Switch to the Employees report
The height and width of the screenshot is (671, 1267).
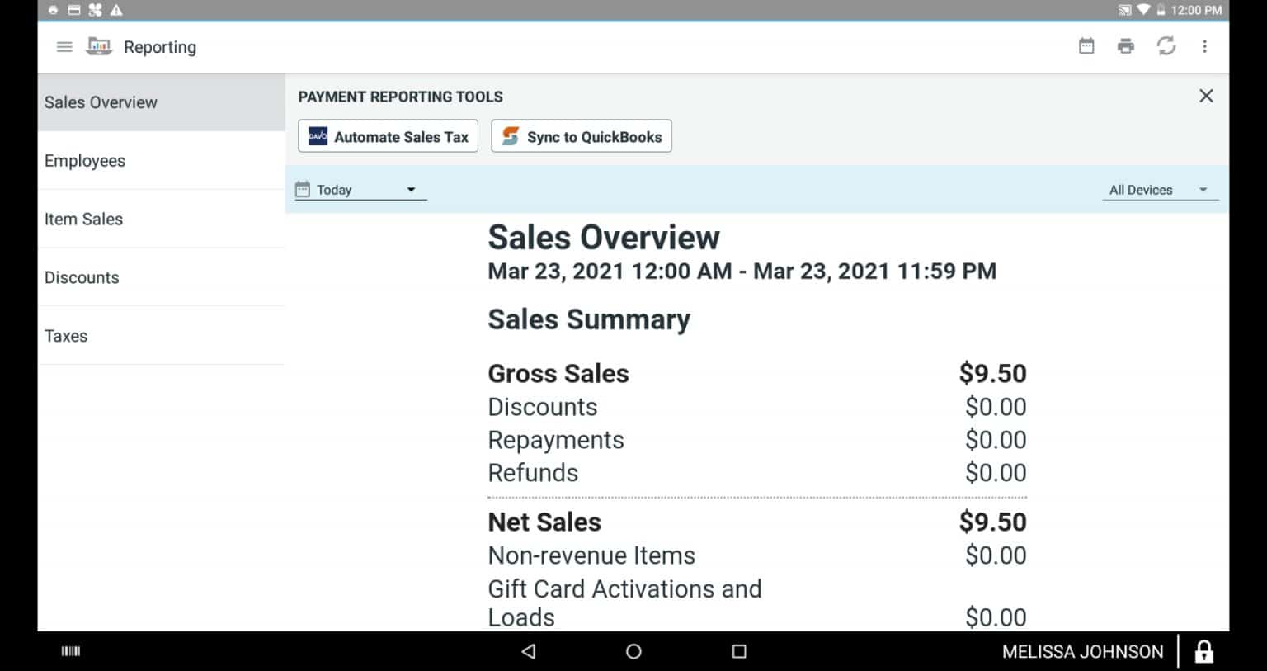point(85,160)
